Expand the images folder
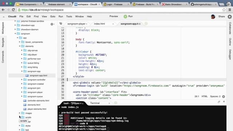233x131 pixels. click(x=19, y=113)
